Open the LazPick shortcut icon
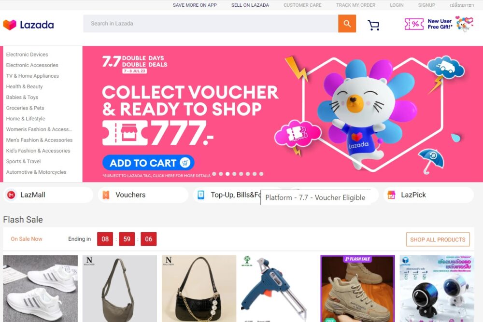Image resolution: width=483 pixels, height=322 pixels. tap(391, 195)
